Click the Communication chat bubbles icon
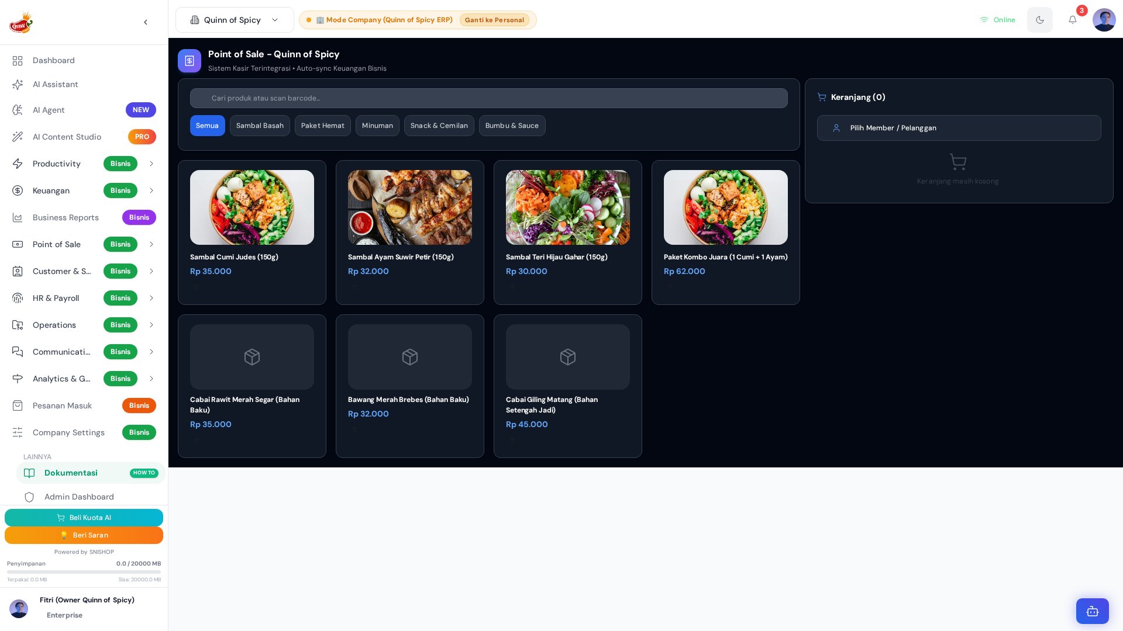The image size is (1123, 631). pyautogui.click(x=18, y=352)
